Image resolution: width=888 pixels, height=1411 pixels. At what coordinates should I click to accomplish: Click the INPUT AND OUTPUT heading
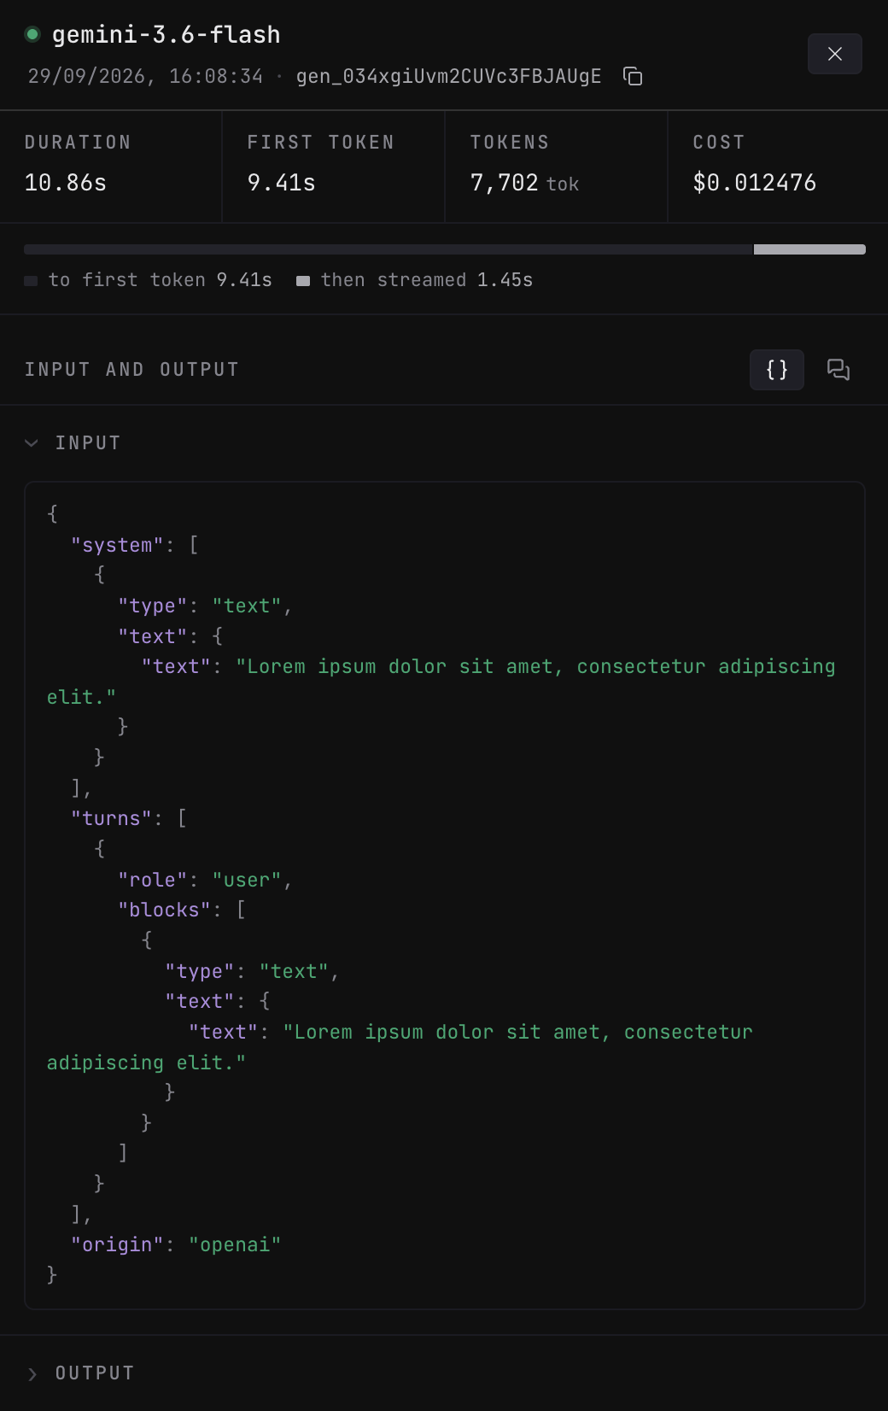(x=131, y=370)
